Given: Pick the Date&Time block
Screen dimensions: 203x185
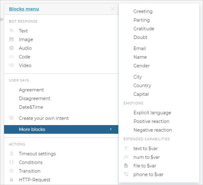Looking at the screenshot, I should click(x=31, y=107).
